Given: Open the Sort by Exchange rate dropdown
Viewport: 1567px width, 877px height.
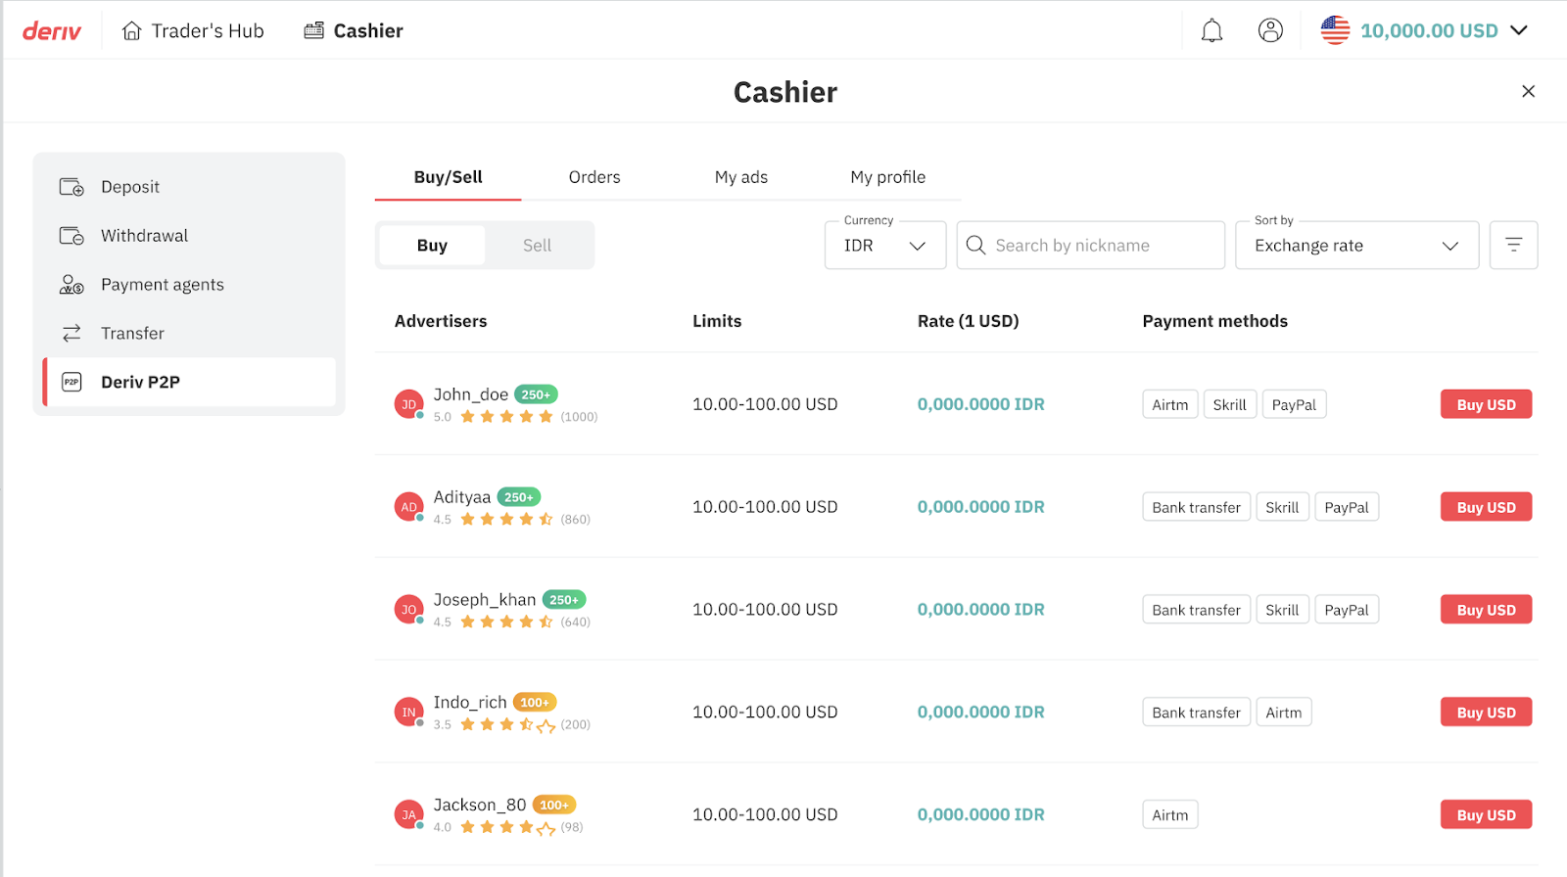Looking at the screenshot, I should coord(1356,245).
